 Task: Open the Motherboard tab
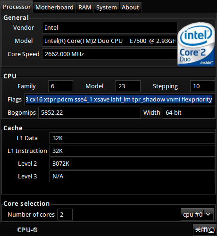coord(54,8)
